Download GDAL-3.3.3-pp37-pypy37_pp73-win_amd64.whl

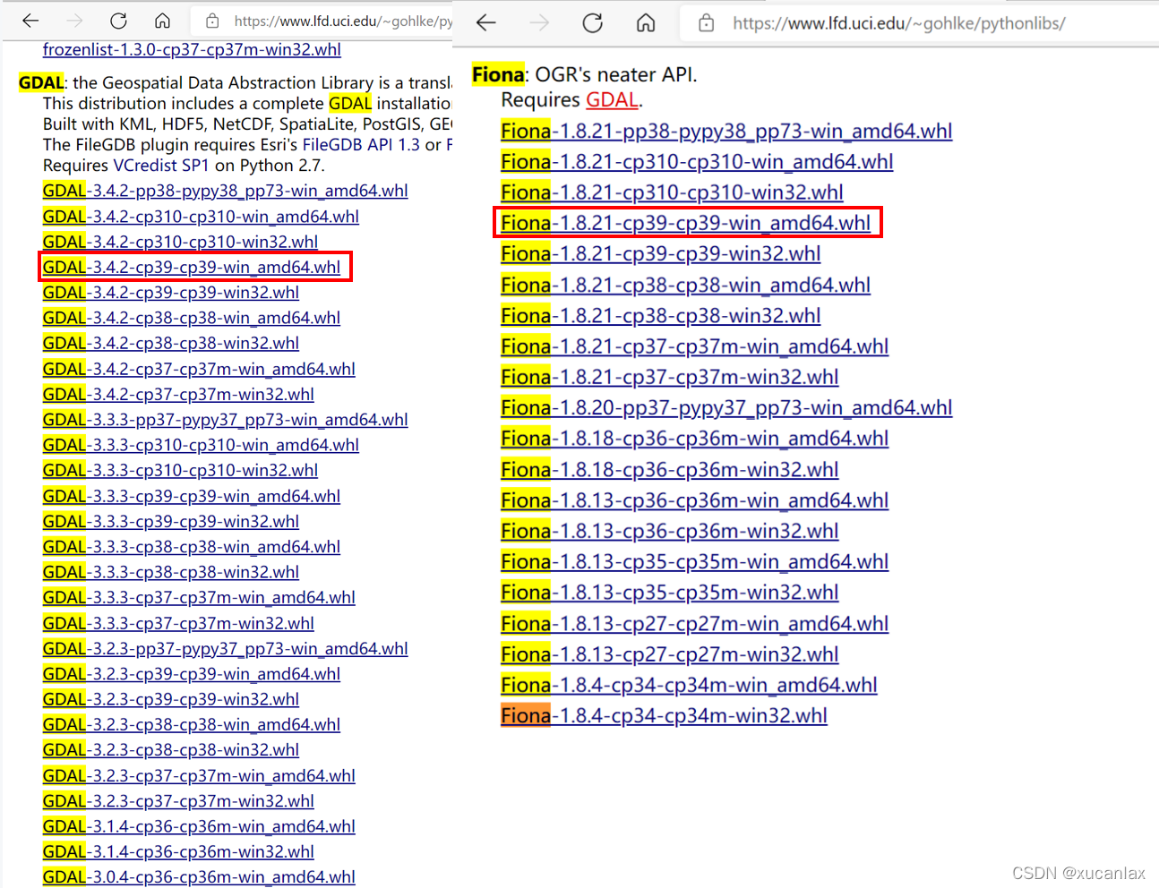click(226, 420)
